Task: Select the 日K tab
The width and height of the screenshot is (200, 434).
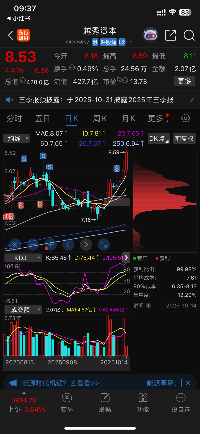Action: pyautogui.click(x=71, y=118)
